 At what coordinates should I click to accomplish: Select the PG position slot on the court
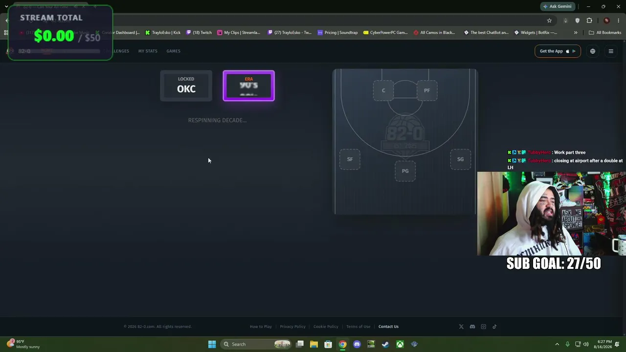405,171
